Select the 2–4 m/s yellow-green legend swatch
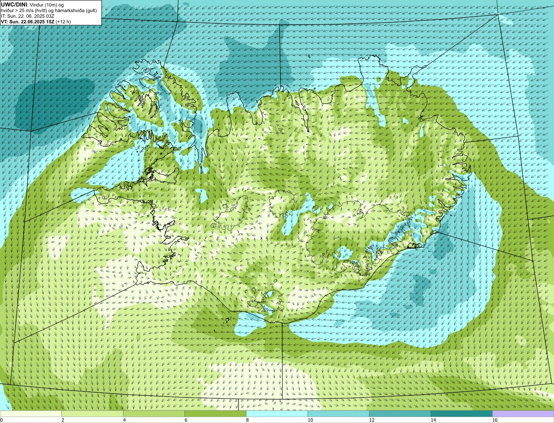Screen dimensions: 554x423 (x=92, y=414)
